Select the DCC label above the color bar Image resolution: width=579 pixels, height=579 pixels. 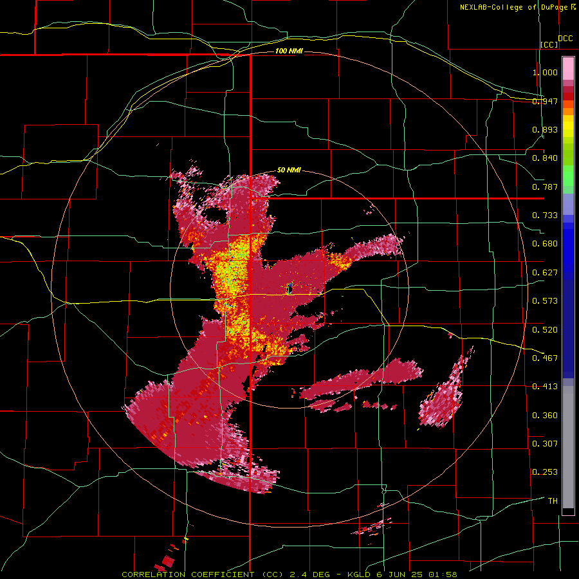pos(565,39)
